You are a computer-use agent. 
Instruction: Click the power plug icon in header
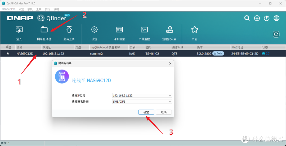point(267,18)
